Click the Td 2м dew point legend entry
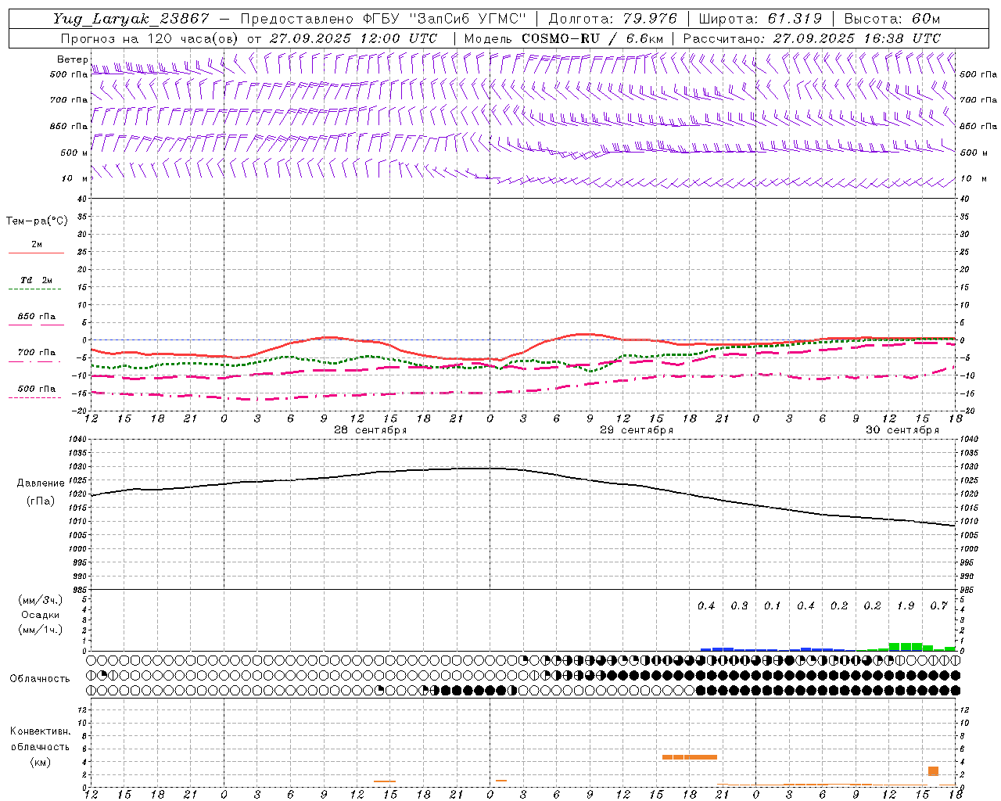1001x801 pixels. coord(36,280)
